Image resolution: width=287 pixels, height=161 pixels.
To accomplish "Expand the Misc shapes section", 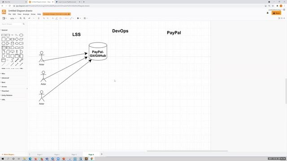I will click(x=3, y=73).
